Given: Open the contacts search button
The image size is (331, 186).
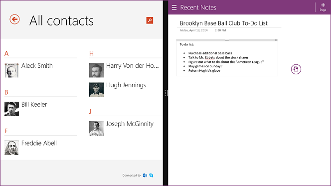Looking at the screenshot, I should point(150,20).
